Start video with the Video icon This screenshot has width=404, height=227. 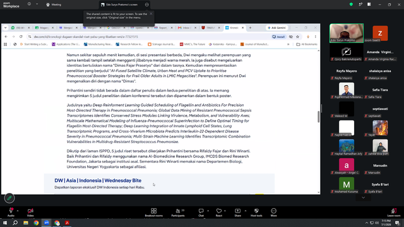pyautogui.click(x=30, y=212)
